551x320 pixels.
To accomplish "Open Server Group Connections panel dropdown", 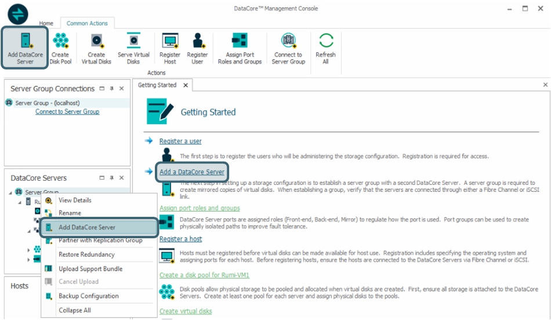I will click(x=101, y=89).
